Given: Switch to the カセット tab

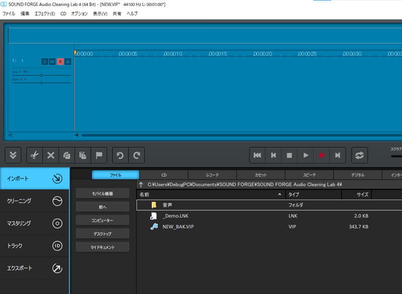Looking at the screenshot, I should 261,175.
